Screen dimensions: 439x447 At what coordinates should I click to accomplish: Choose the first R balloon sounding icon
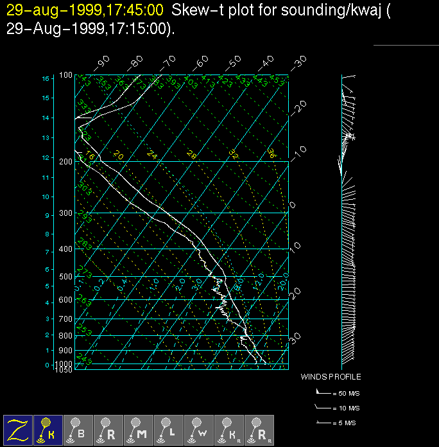[x=108, y=430]
